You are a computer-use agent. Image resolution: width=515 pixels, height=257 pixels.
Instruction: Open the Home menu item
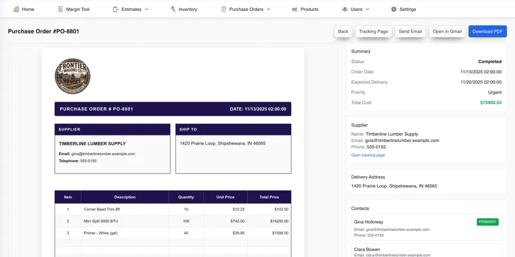pyautogui.click(x=24, y=9)
